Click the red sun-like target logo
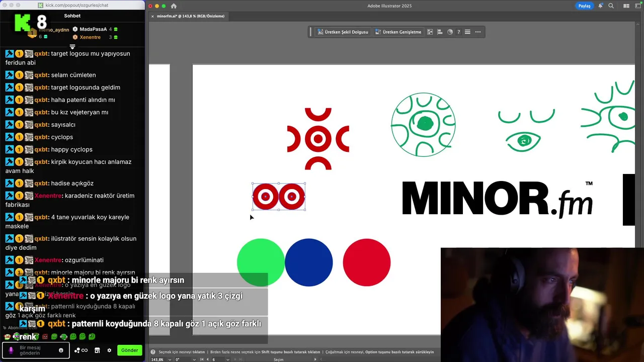Viewport: 644px width, 362px height. 318,139
